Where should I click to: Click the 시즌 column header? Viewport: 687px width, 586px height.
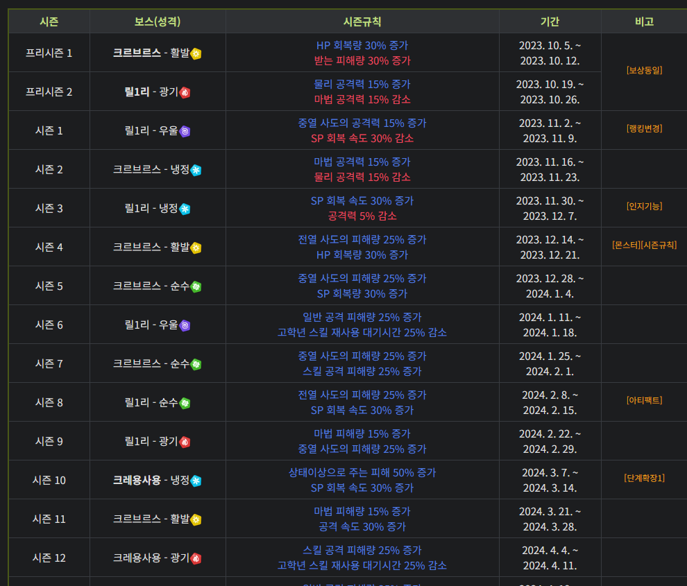(49, 21)
